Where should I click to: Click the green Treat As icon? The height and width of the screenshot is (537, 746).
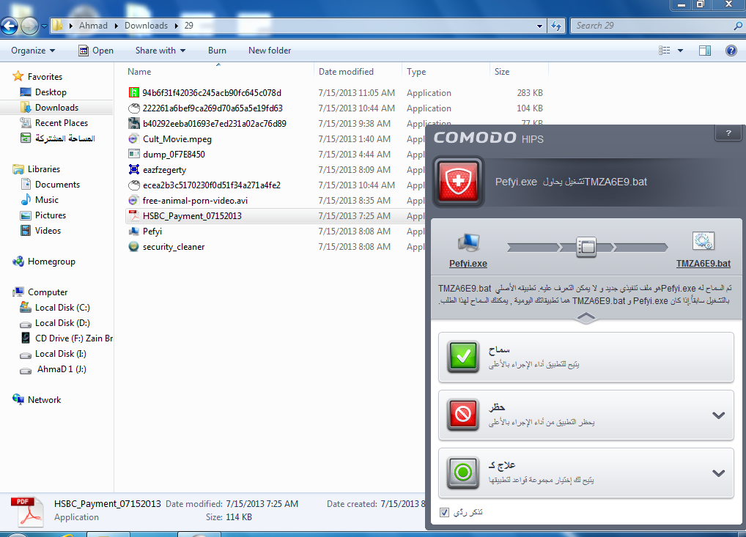pos(463,473)
